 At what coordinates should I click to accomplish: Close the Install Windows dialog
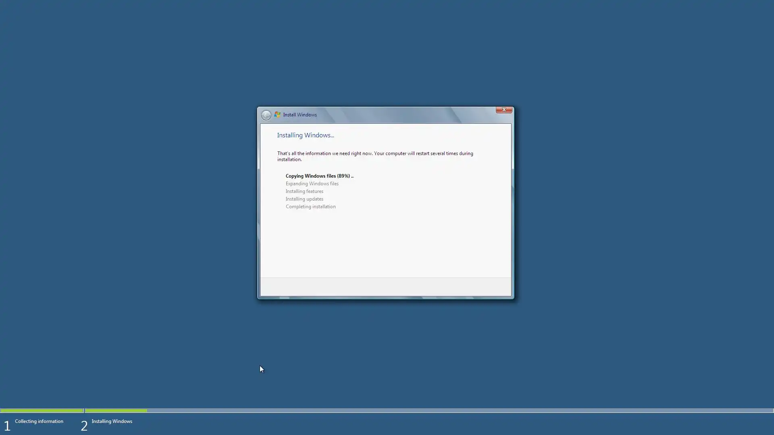[504, 110]
